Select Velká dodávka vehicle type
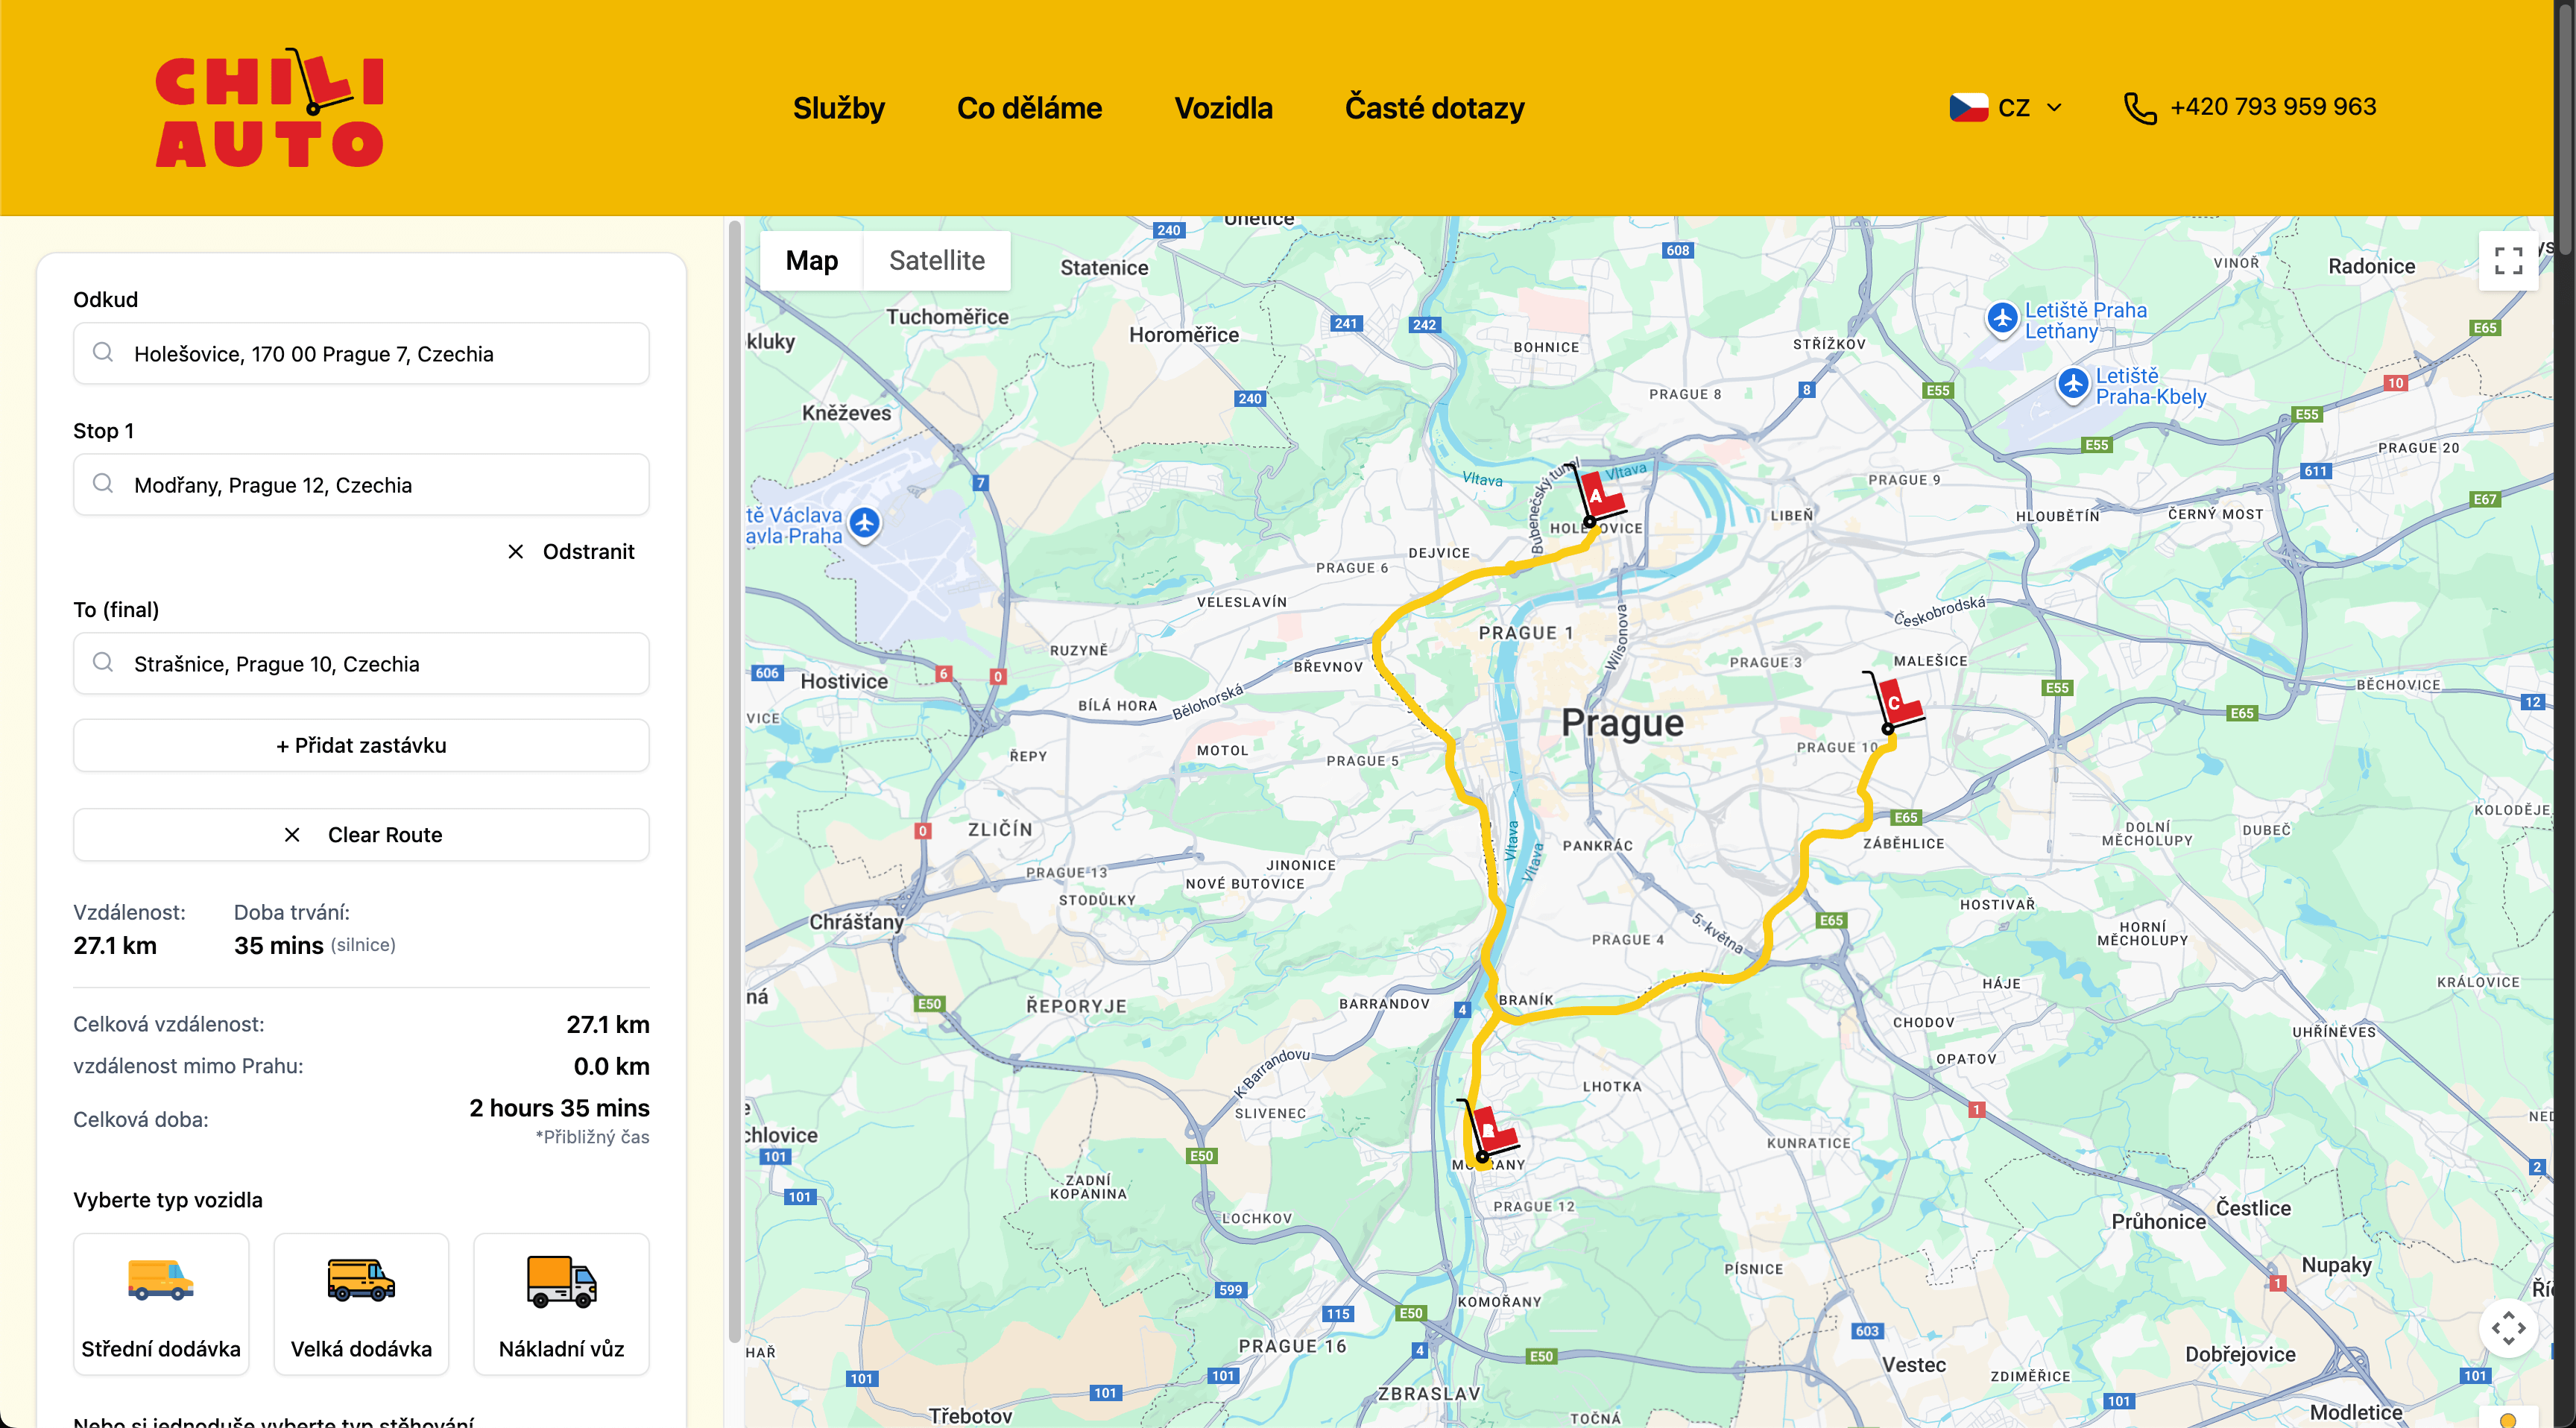This screenshot has width=2576, height=1428. coord(361,1303)
